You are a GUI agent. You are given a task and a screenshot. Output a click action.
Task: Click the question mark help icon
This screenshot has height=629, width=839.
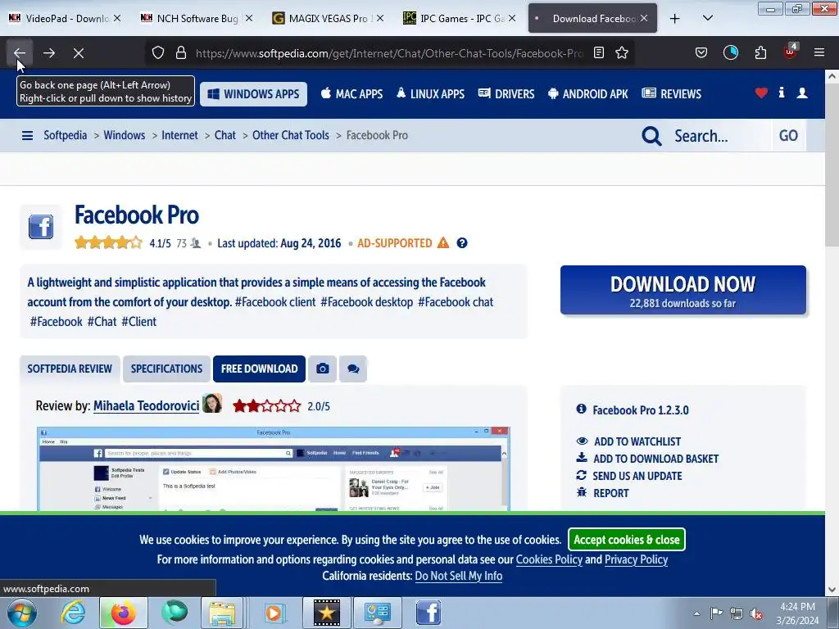point(462,242)
